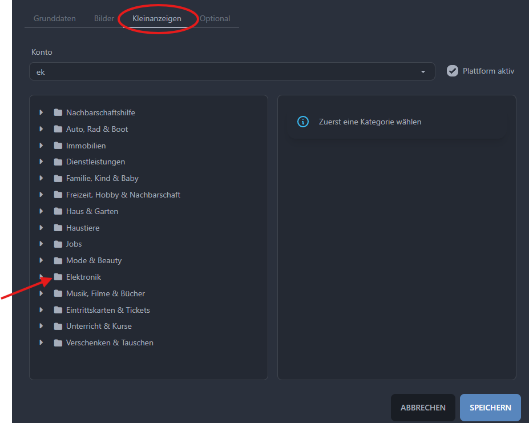Toggle the Plattform aktiv checkbox
Screen dimensions: 529x423
[x=453, y=71]
